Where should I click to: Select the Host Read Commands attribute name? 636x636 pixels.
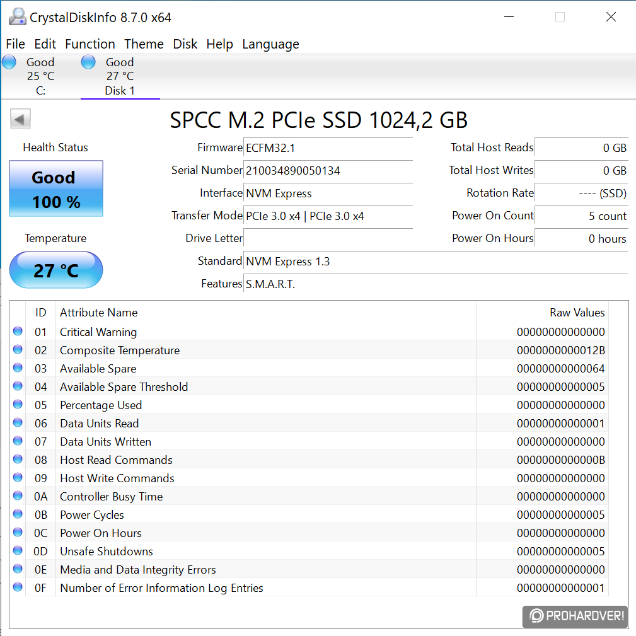click(116, 460)
